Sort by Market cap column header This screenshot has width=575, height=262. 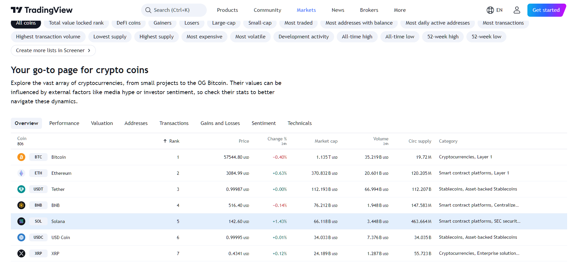326,141
